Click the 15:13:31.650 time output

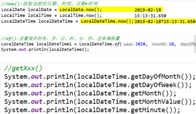[151, 16]
